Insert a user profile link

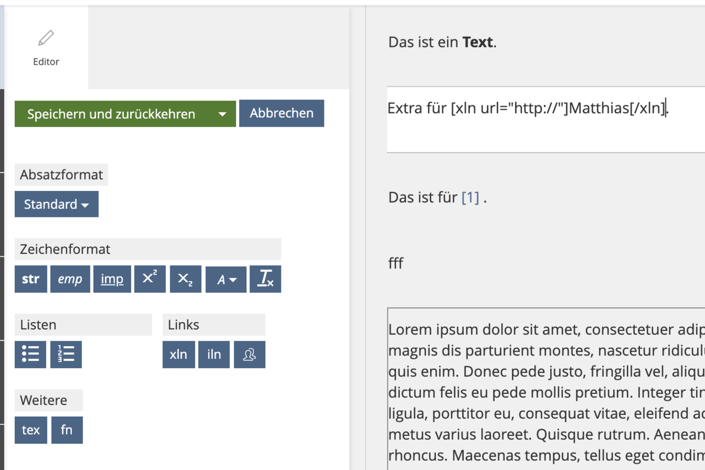[250, 354]
